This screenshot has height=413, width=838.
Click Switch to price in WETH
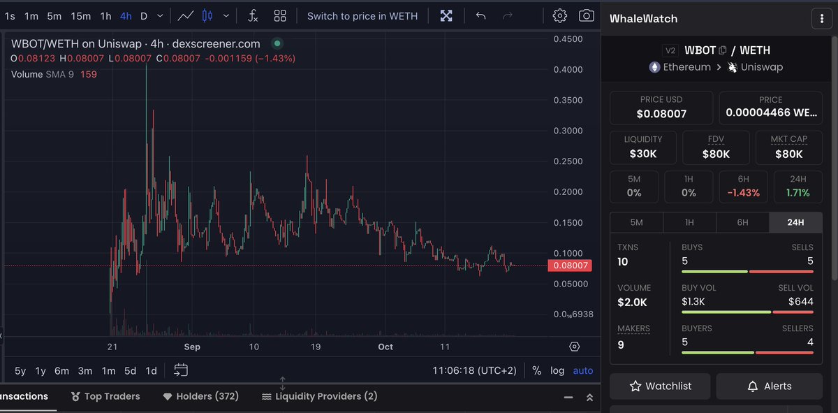coord(362,15)
